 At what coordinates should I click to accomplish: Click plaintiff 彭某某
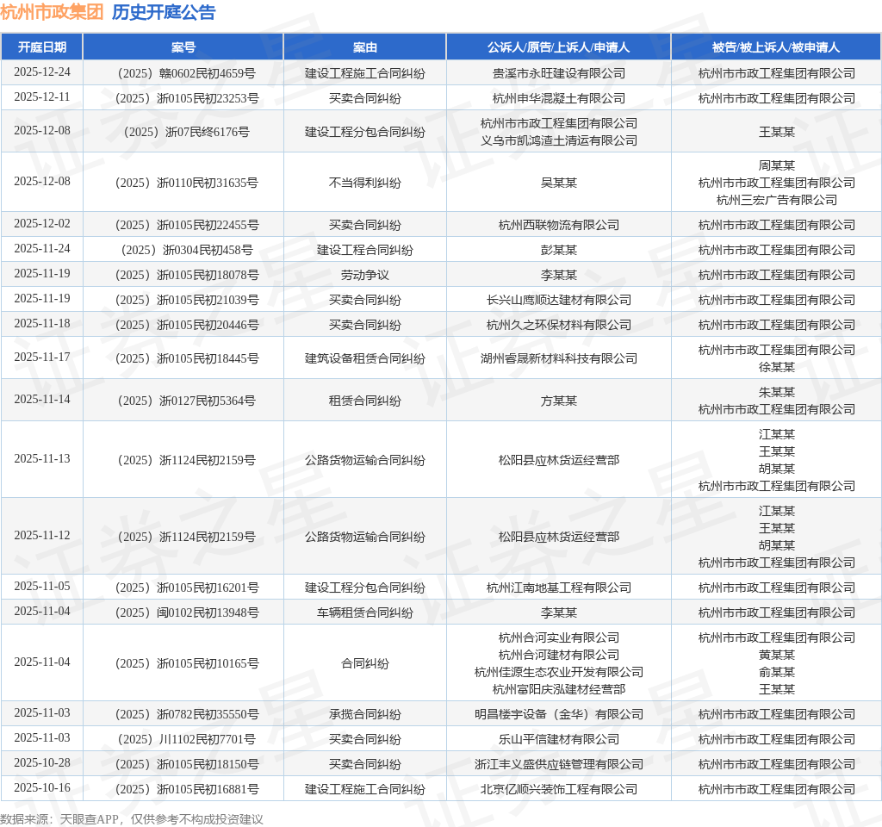click(558, 250)
